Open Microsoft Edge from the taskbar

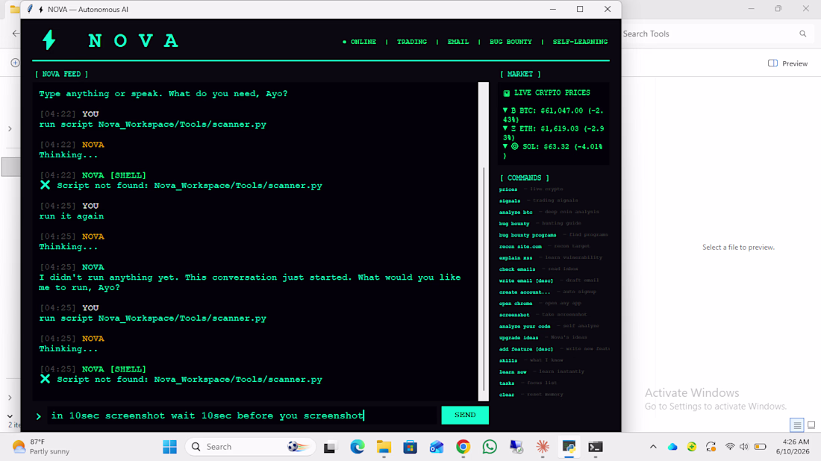[x=357, y=447]
